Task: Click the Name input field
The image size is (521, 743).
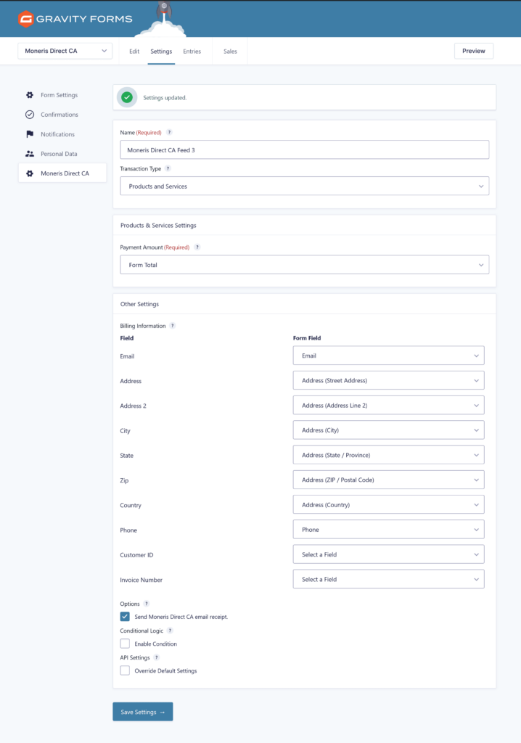Action: (304, 149)
